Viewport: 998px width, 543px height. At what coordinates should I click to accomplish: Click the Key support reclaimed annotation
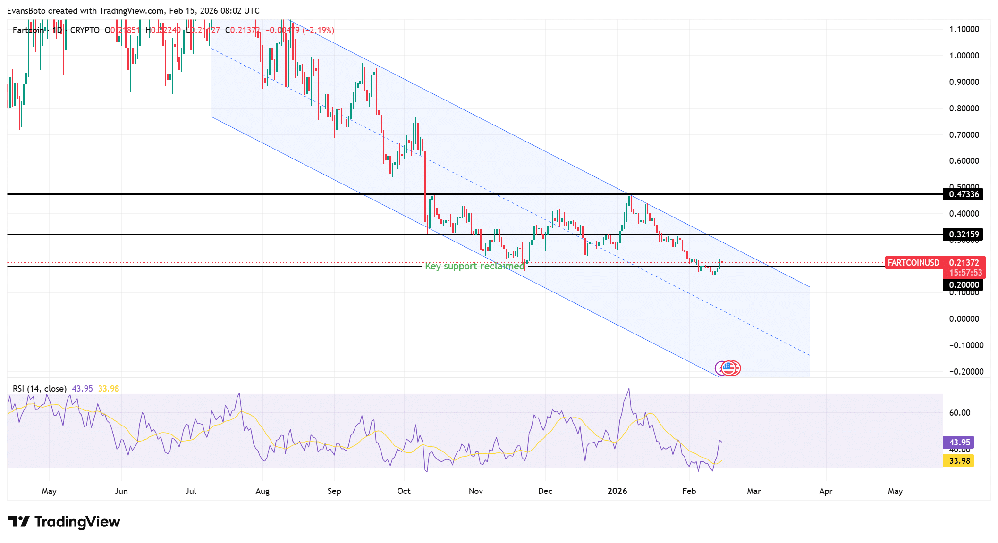(475, 266)
